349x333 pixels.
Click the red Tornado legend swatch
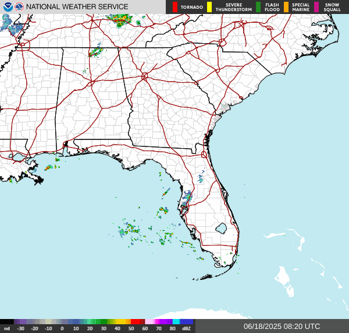pos(175,7)
